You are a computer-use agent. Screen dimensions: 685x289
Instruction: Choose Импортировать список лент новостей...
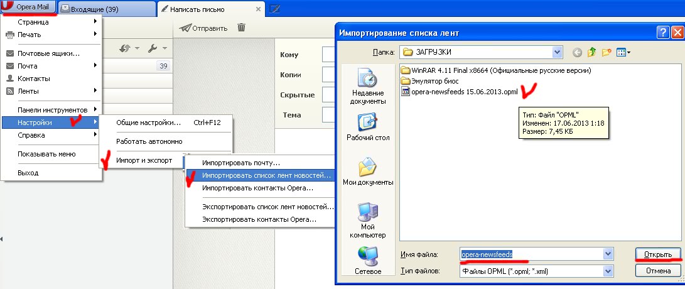pyautogui.click(x=261, y=175)
